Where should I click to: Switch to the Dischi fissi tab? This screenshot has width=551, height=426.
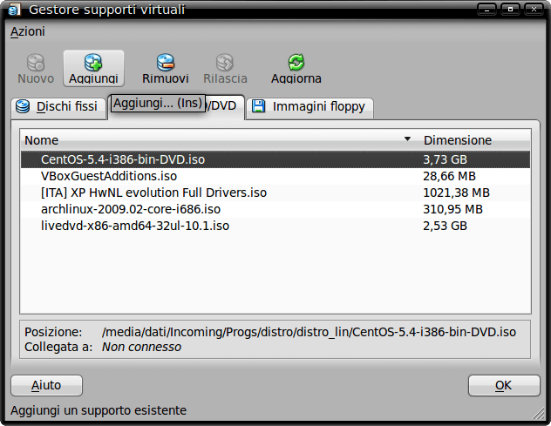[58, 107]
